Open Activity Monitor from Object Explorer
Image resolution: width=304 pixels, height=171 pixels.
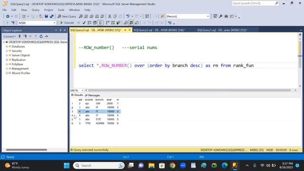tap(47, 36)
